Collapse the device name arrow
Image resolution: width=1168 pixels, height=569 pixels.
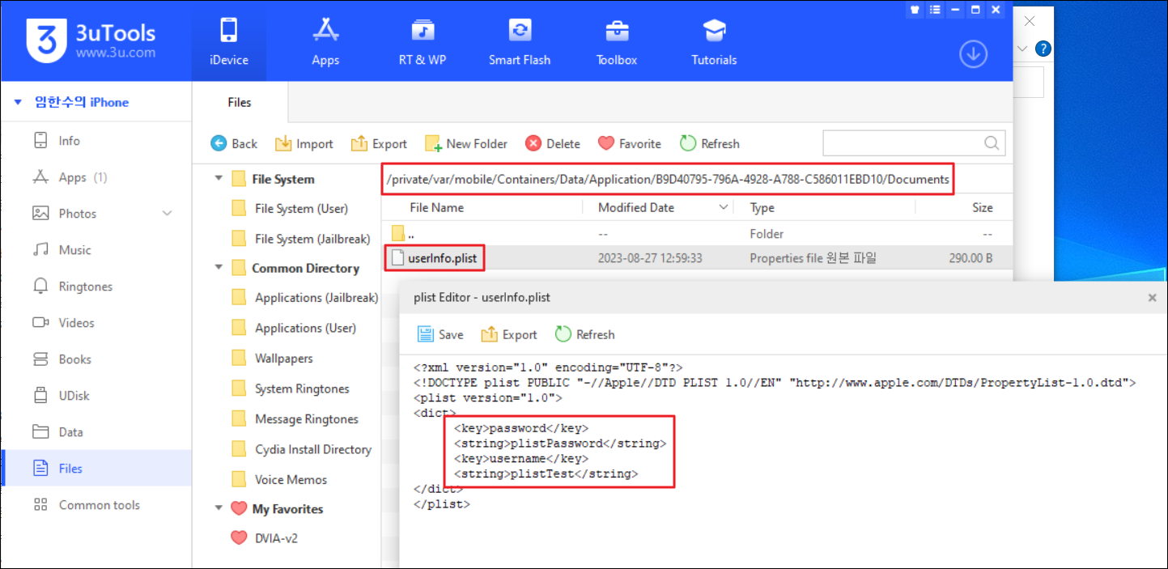tap(18, 102)
